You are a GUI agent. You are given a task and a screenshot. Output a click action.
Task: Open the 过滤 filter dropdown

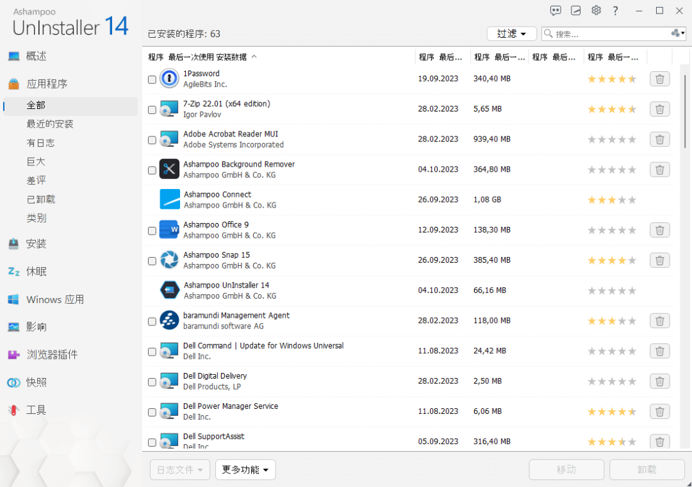(x=511, y=33)
